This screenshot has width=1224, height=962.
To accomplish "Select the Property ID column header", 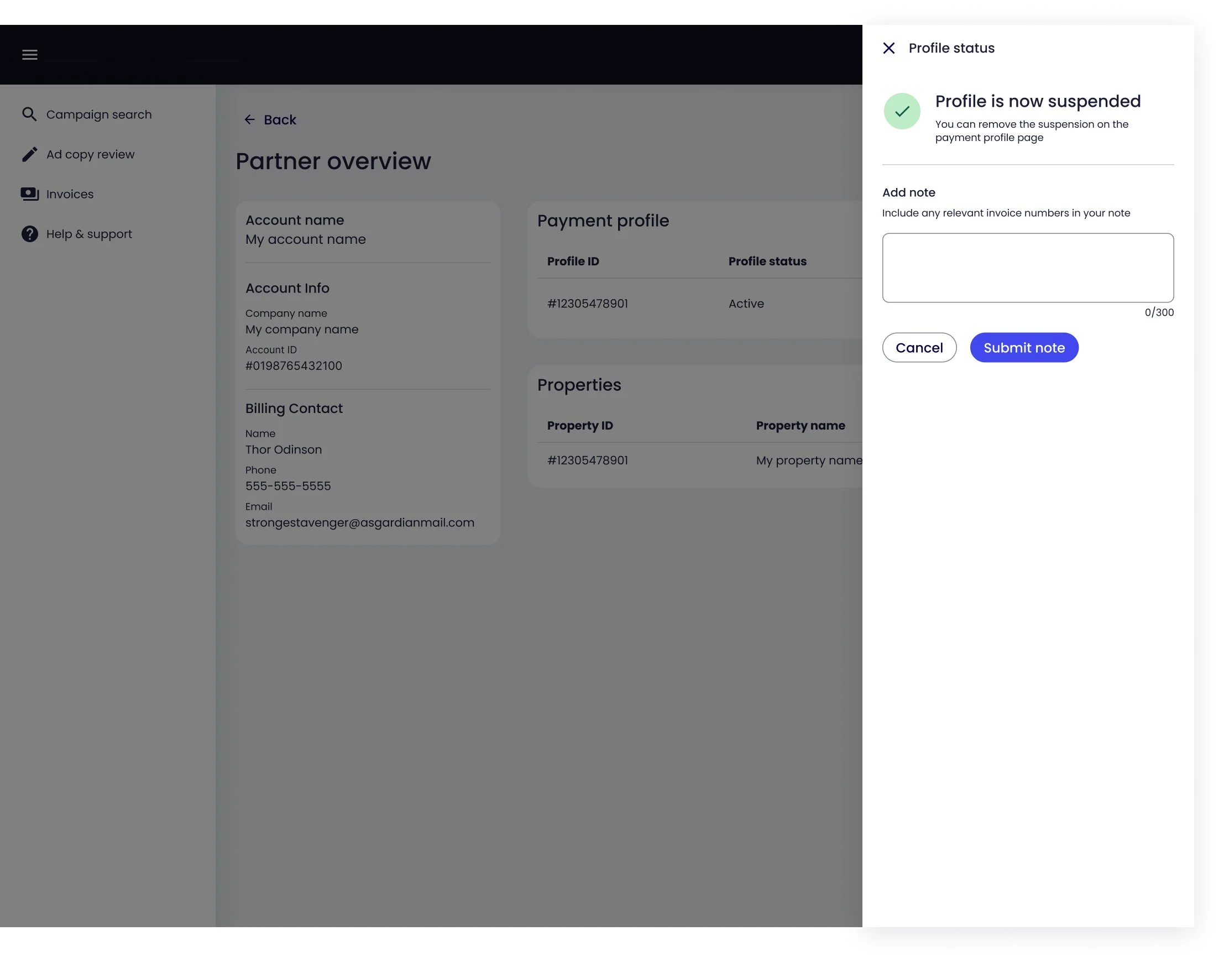I will click(579, 426).
